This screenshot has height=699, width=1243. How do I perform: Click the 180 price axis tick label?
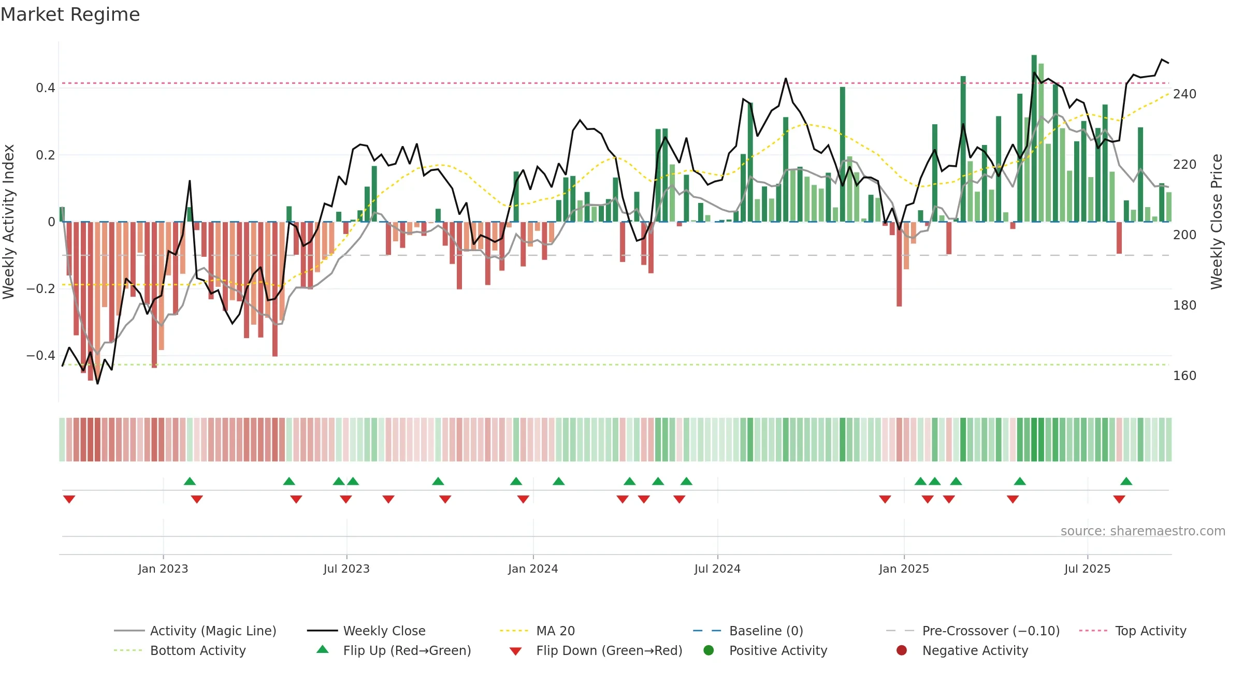1184,305
